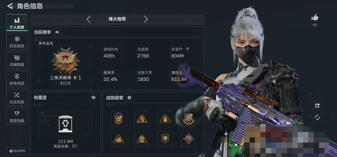
Task: Open the collection showcase display case icon
Action: coord(65,124)
